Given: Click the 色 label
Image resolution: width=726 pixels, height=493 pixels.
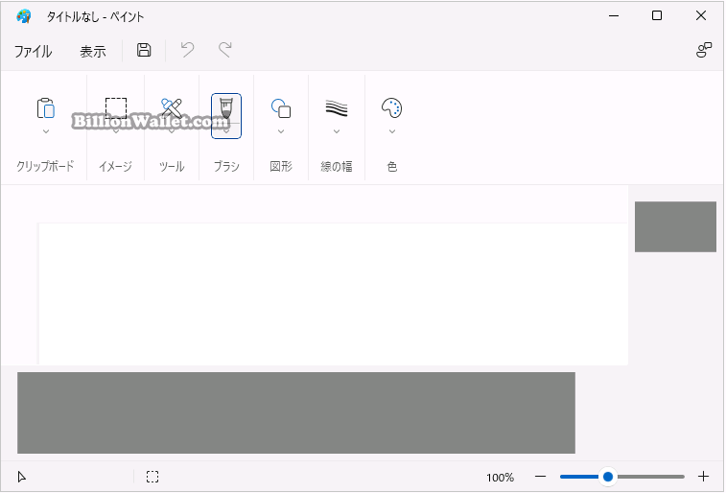Looking at the screenshot, I should (x=391, y=166).
